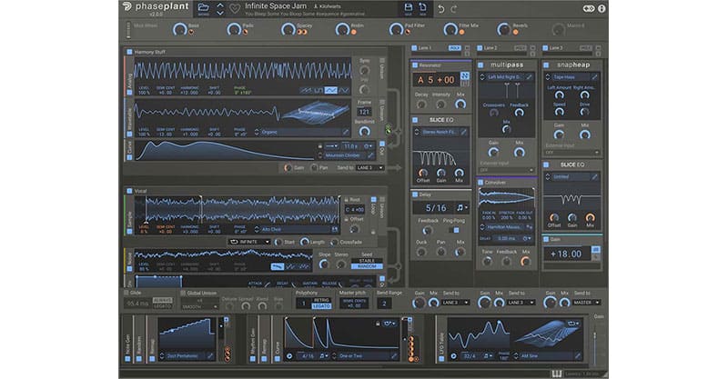The height and width of the screenshot is (379, 728).
Task: Select LEGATO polyphony mode
Action: pyautogui.click(x=321, y=306)
